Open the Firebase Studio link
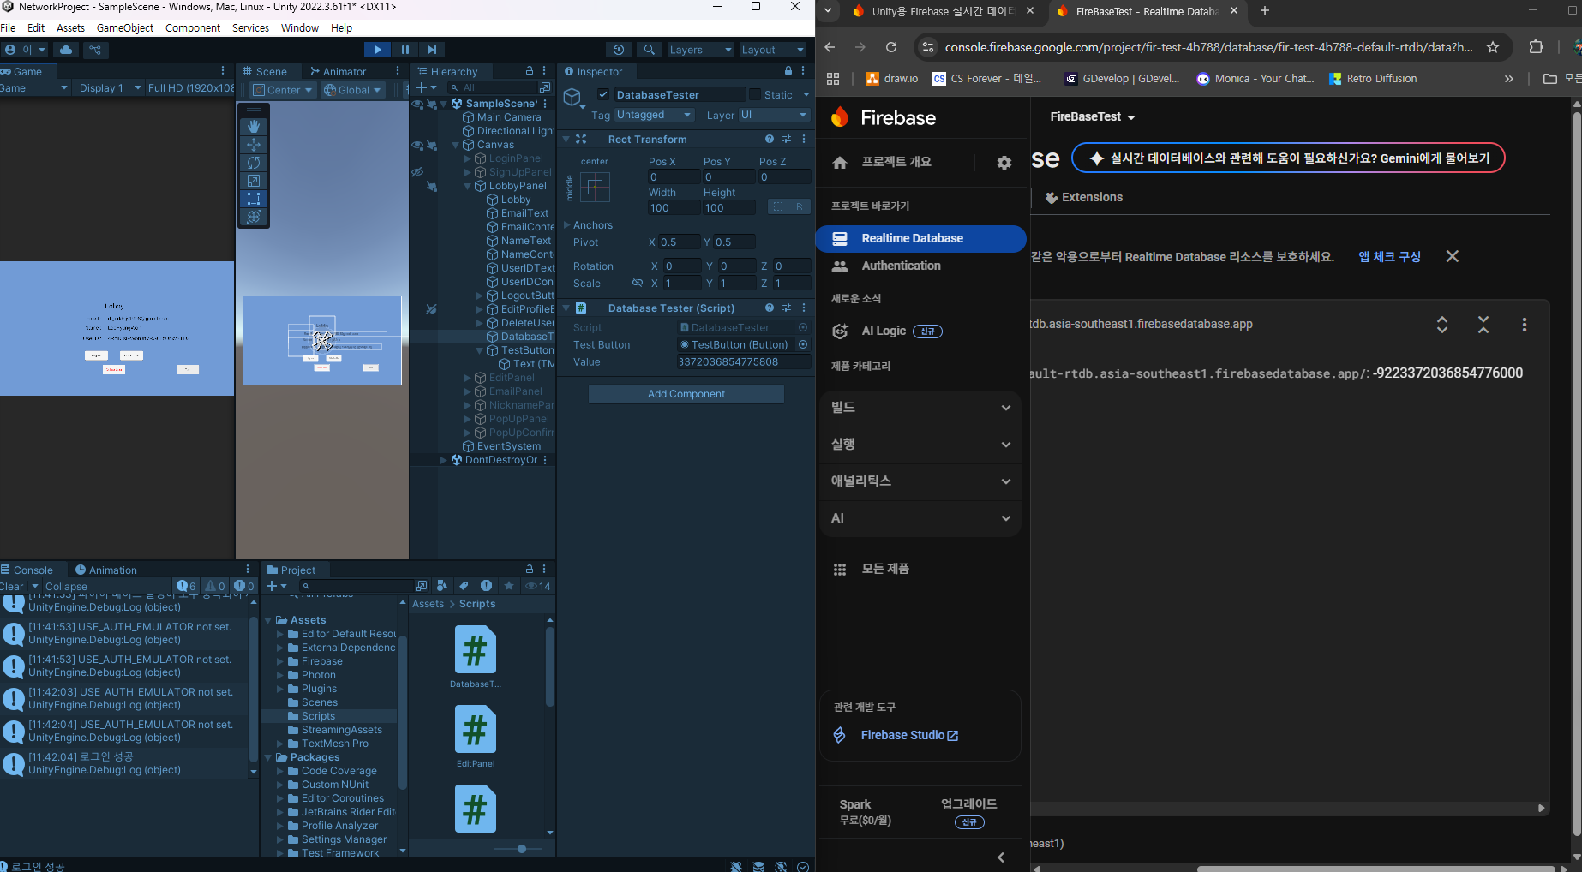Viewport: 1582px width, 872px height. point(909,736)
